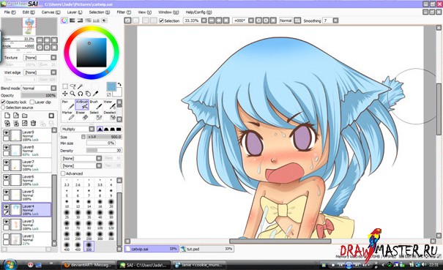Hide Layer8 using its eye icon
Viewport: 443px width, 270px height.
6,147
